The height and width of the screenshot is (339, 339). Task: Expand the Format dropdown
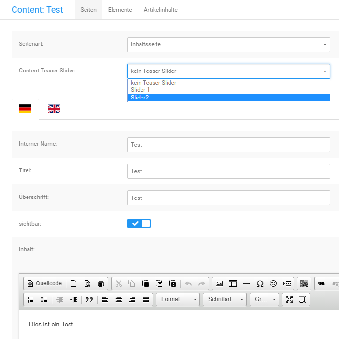[x=178, y=299]
